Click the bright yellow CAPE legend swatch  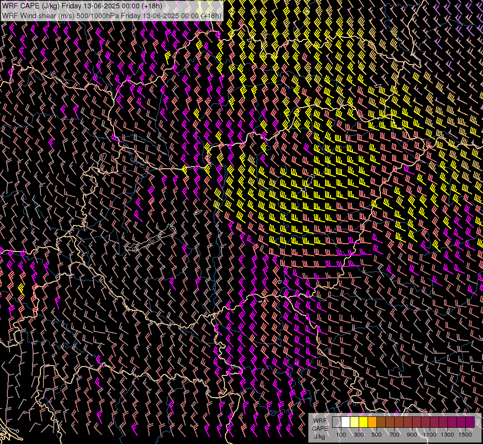click(x=364, y=422)
